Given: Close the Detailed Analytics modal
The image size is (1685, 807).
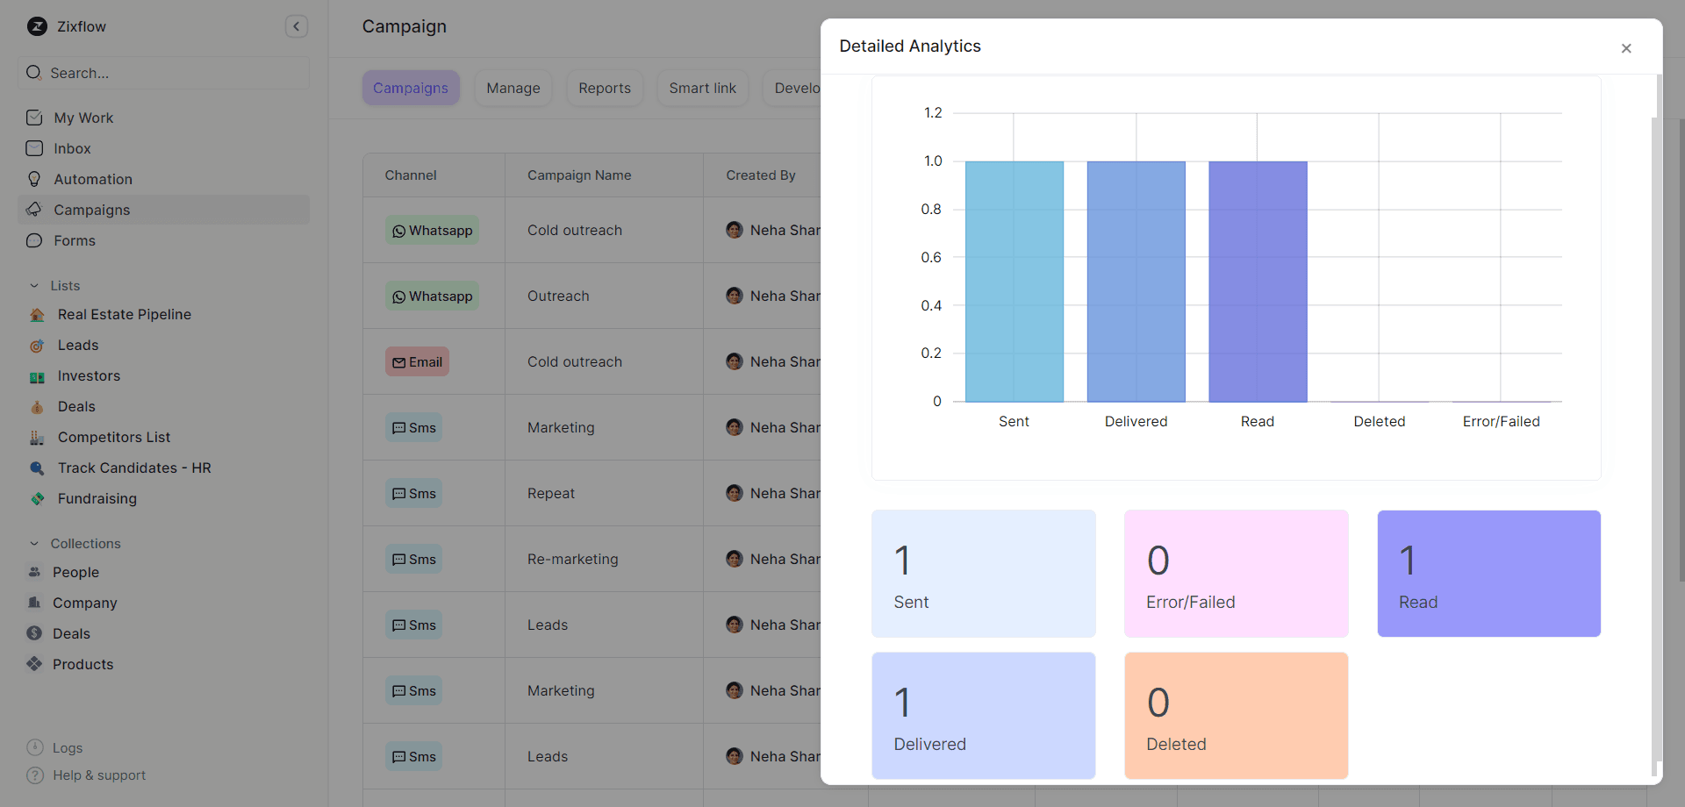Looking at the screenshot, I should tap(1626, 48).
